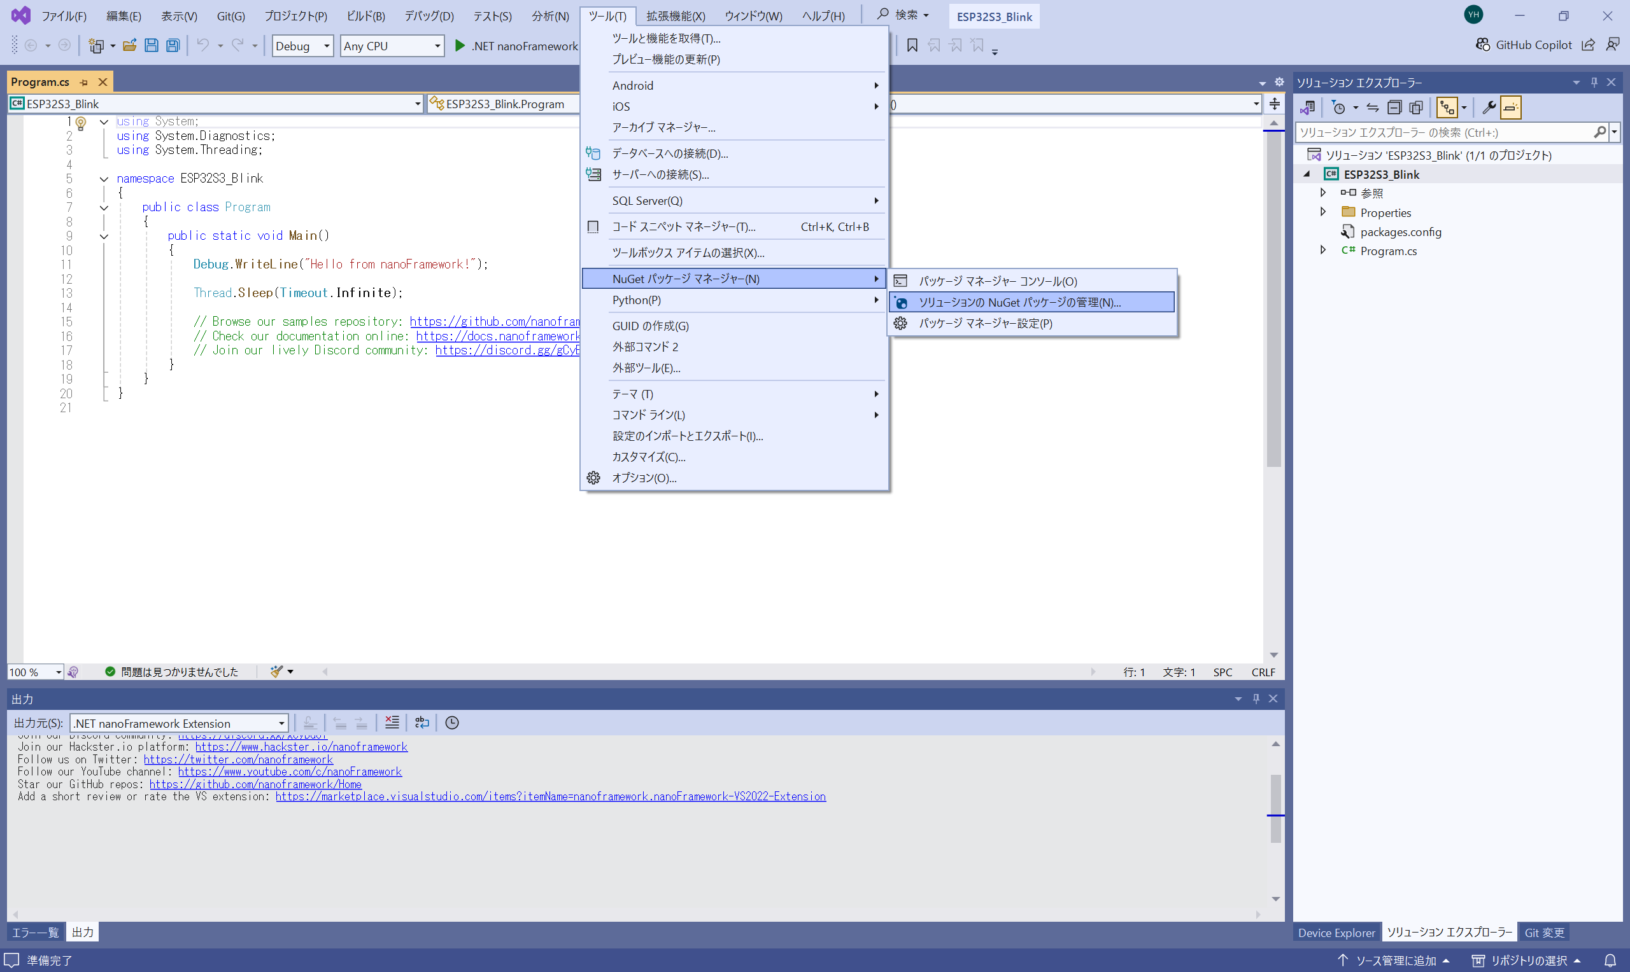
Task: Collapse all items in Solution Explorer
Action: (x=1394, y=108)
